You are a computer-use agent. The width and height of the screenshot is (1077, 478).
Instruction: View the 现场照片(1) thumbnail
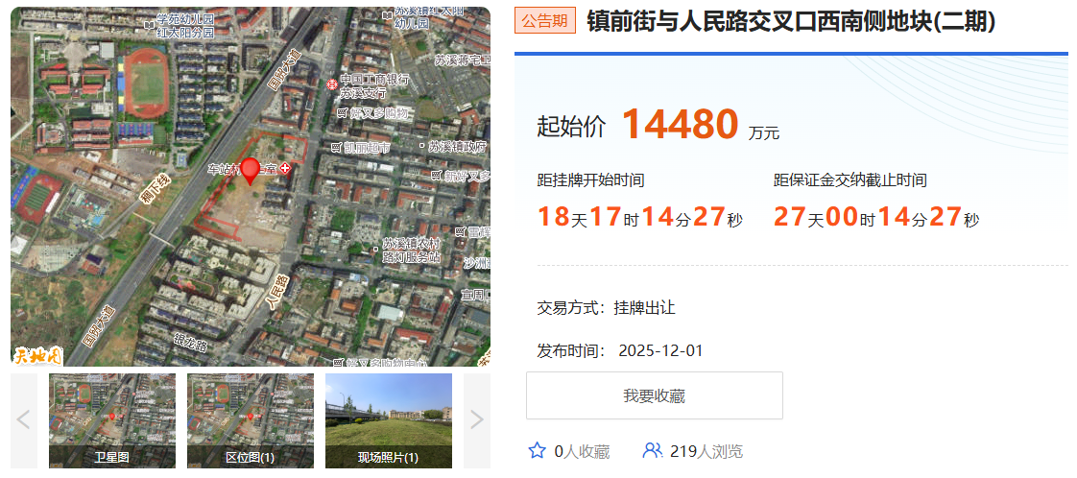[x=389, y=419]
